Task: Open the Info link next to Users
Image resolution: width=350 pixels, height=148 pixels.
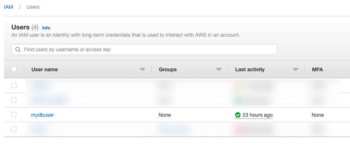Action: tap(46, 28)
